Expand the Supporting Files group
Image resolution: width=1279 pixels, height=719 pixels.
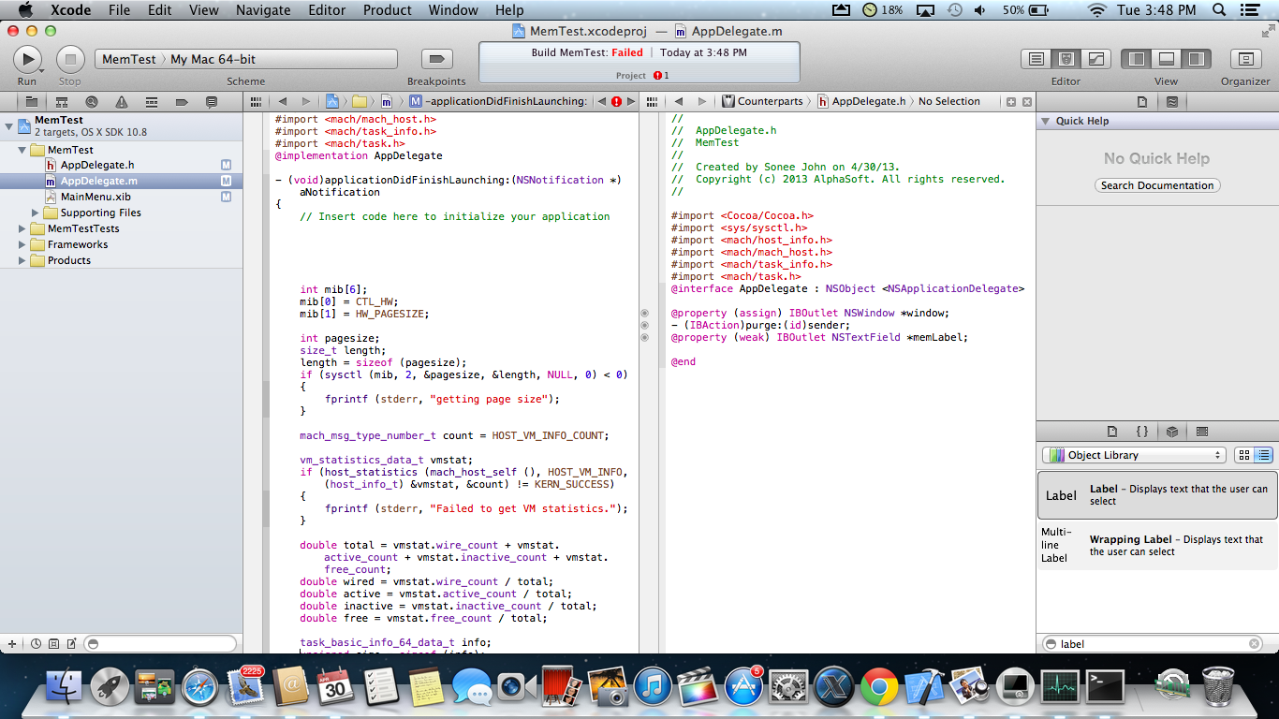point(36,213)
